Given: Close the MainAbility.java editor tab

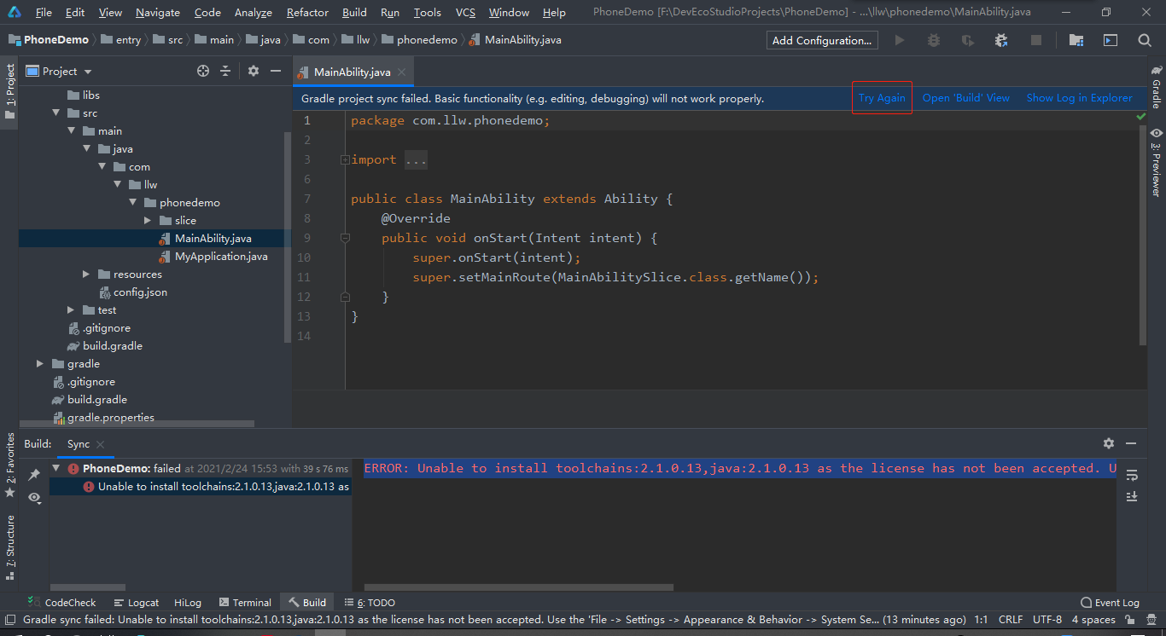Looking at the screenshot, I should pos(400,72).
